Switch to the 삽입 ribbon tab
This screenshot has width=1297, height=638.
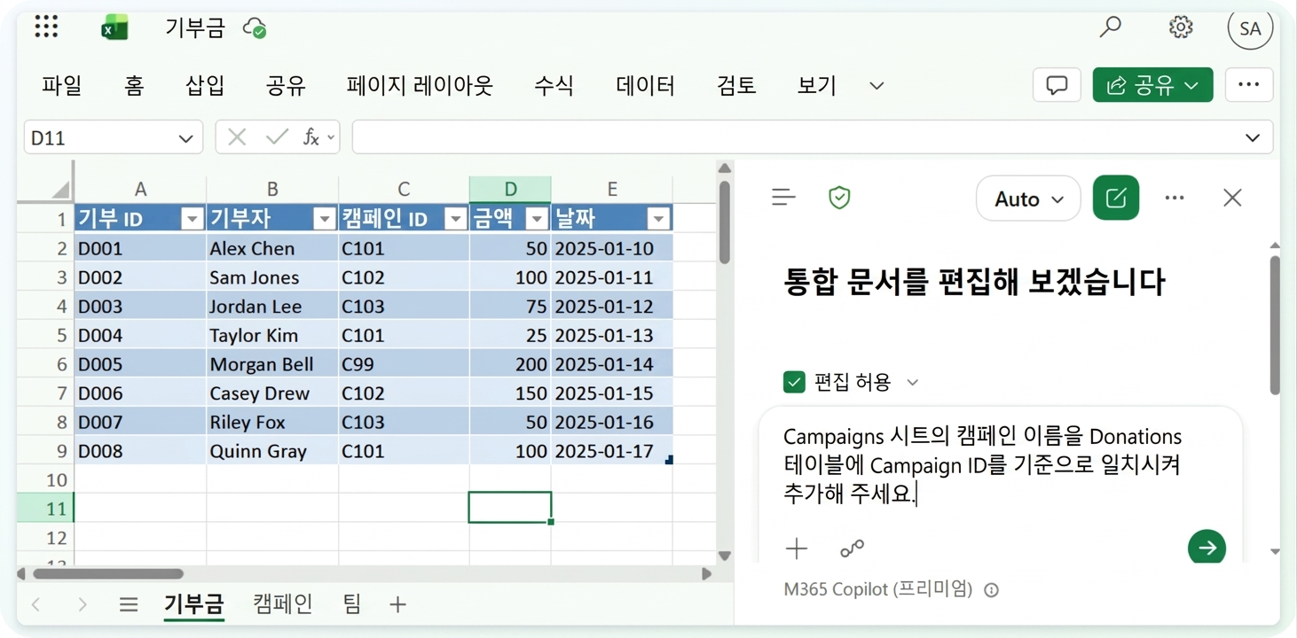[205, 86]
